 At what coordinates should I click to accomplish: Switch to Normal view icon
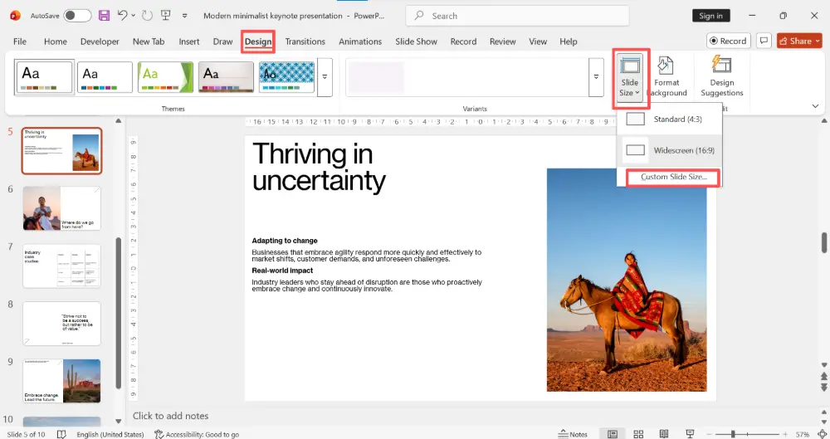point(613,434)
